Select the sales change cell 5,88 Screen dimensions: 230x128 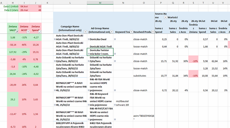(x=13, y=37)
